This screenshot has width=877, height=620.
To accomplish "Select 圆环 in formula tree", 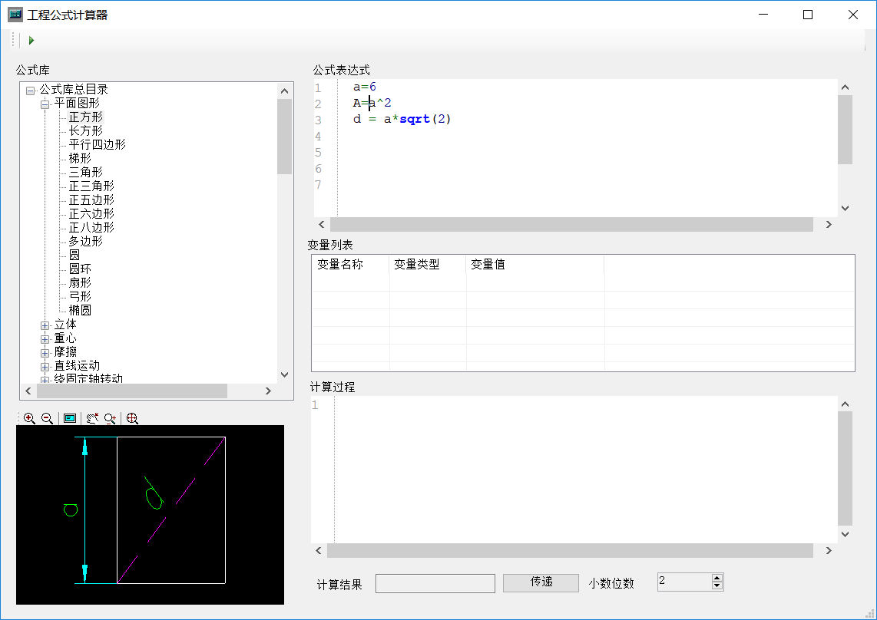I will (x=80, y=269).
